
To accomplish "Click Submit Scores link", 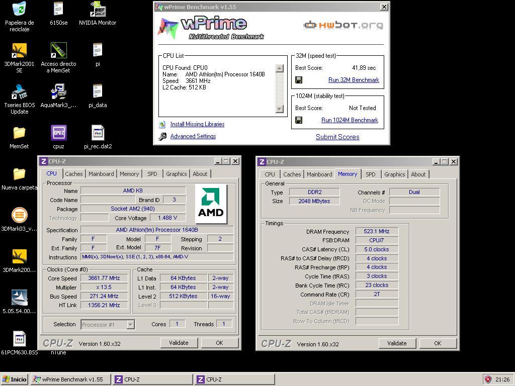I will (337, 137).
